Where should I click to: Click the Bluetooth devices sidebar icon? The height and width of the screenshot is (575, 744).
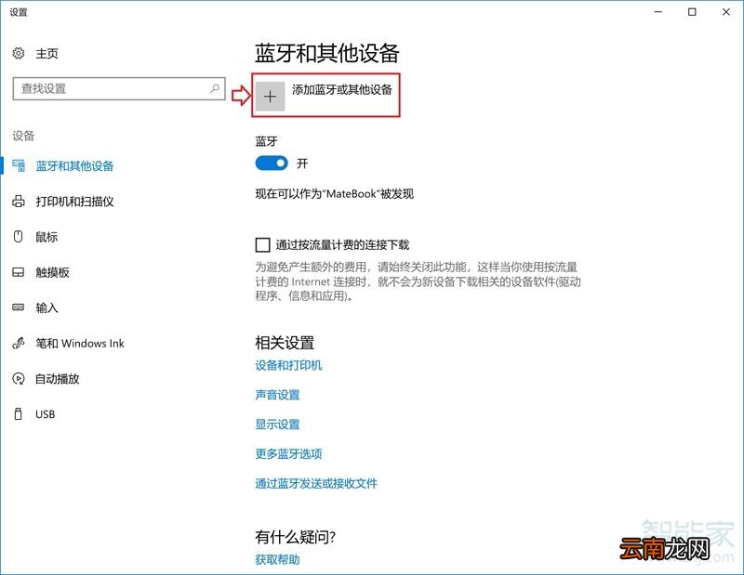pyautogui.click(x=19, y=165)
